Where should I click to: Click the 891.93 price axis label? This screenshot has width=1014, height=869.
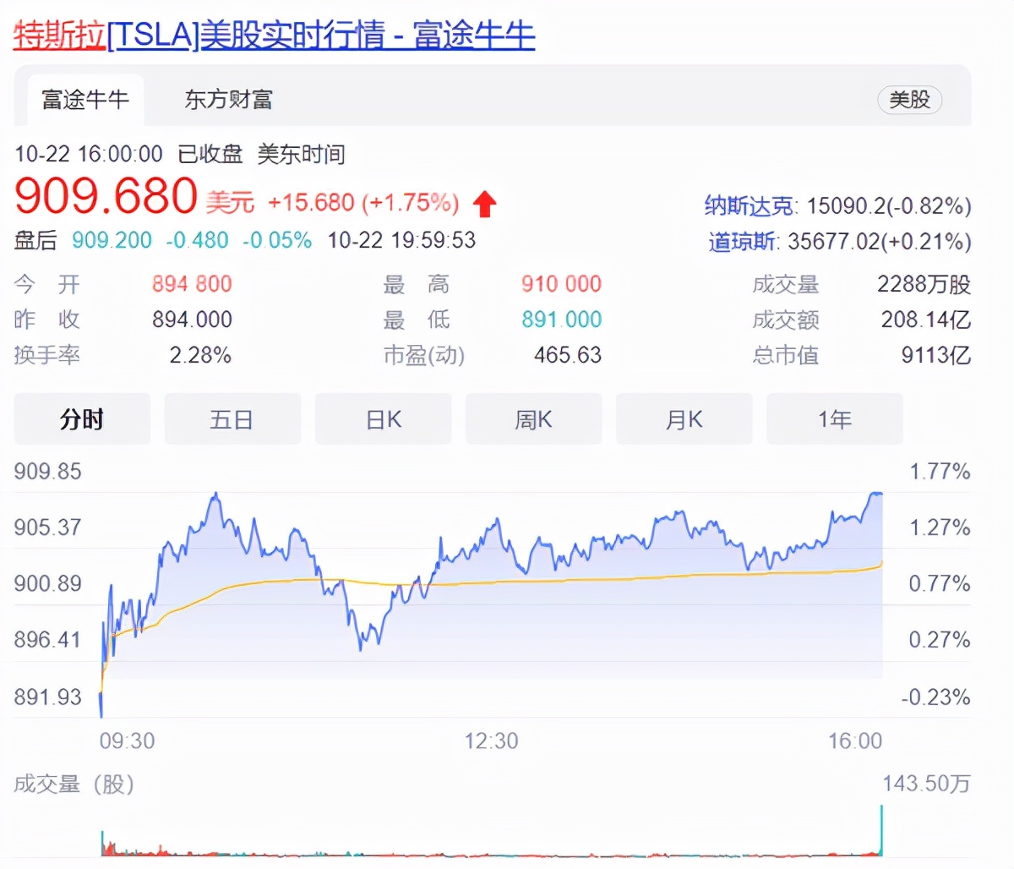(x=47, y=697)
